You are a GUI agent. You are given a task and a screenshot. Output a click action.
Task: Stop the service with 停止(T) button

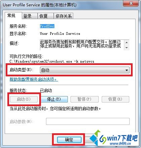pos(54,99)
